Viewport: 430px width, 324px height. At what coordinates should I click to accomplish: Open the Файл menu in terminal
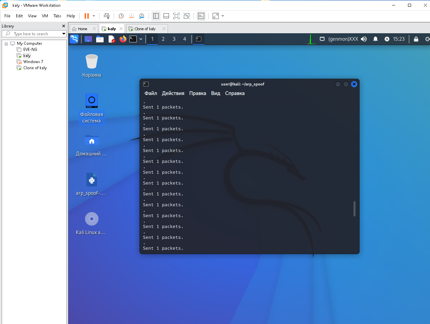[151, 93]
